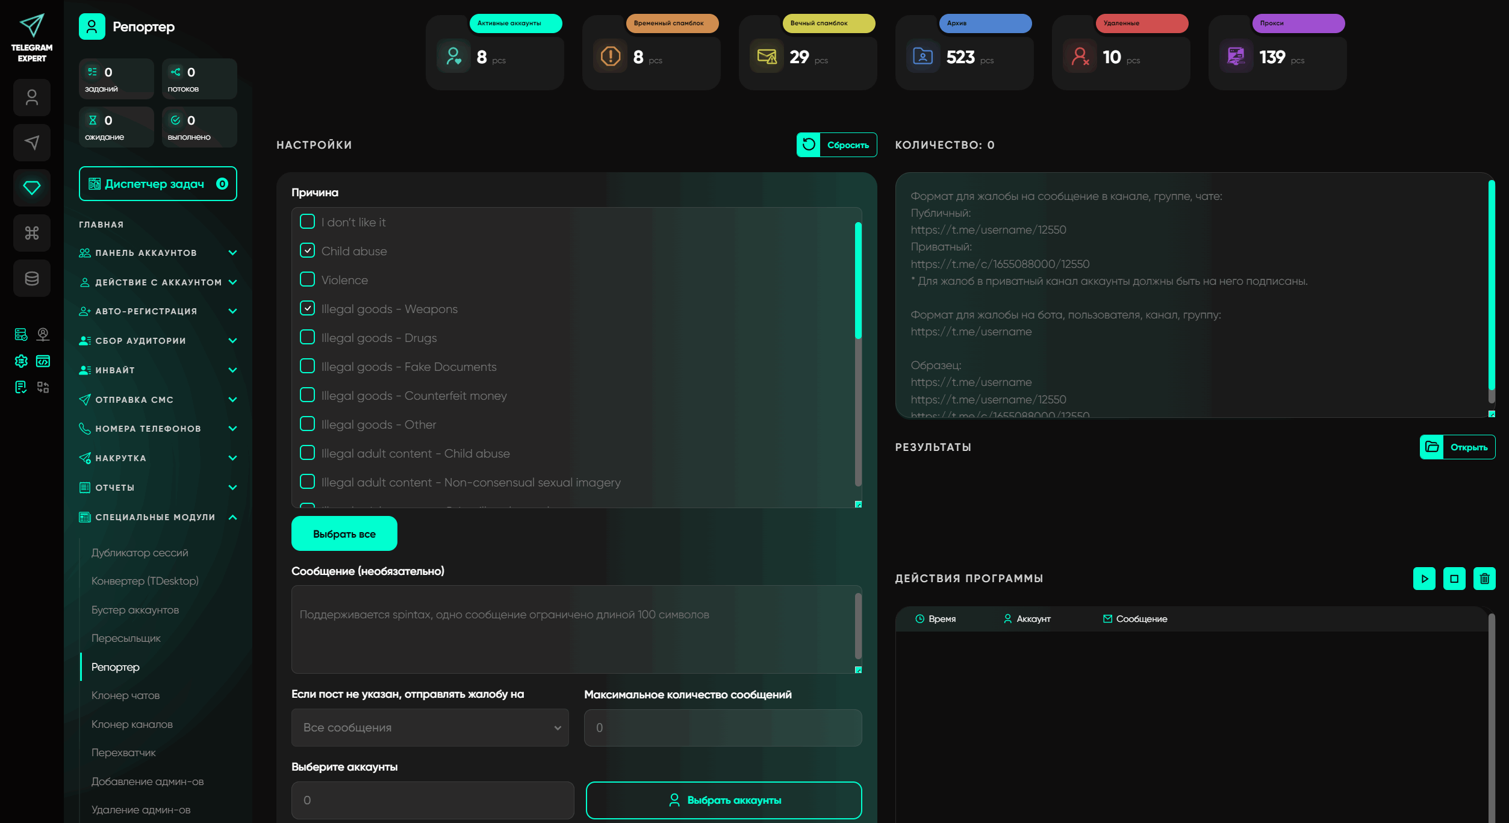Open the diamond icon in left rail

(32, 188)
